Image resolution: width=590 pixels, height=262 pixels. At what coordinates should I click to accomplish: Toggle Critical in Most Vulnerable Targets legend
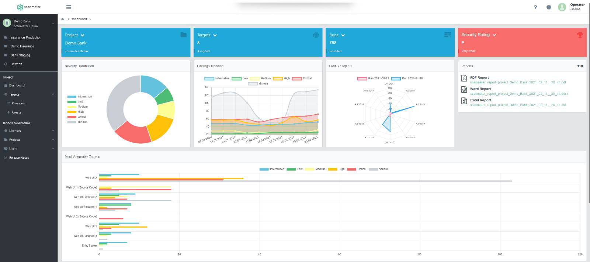(357, 169)
